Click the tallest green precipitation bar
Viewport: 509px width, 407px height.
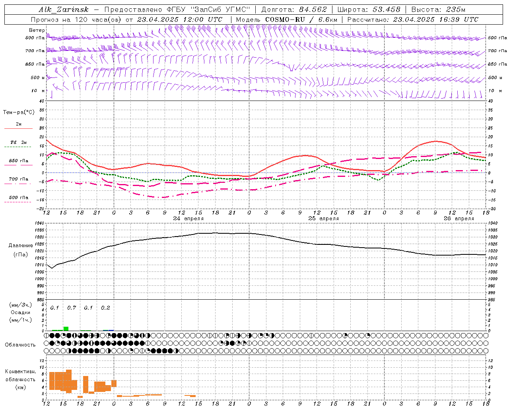coord(66,329)
